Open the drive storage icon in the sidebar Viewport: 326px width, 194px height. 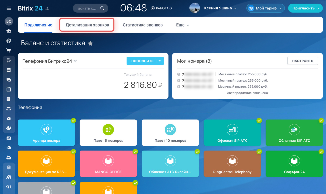click(x=9, y=109)
